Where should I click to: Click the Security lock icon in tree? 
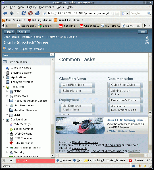point(11,152)
